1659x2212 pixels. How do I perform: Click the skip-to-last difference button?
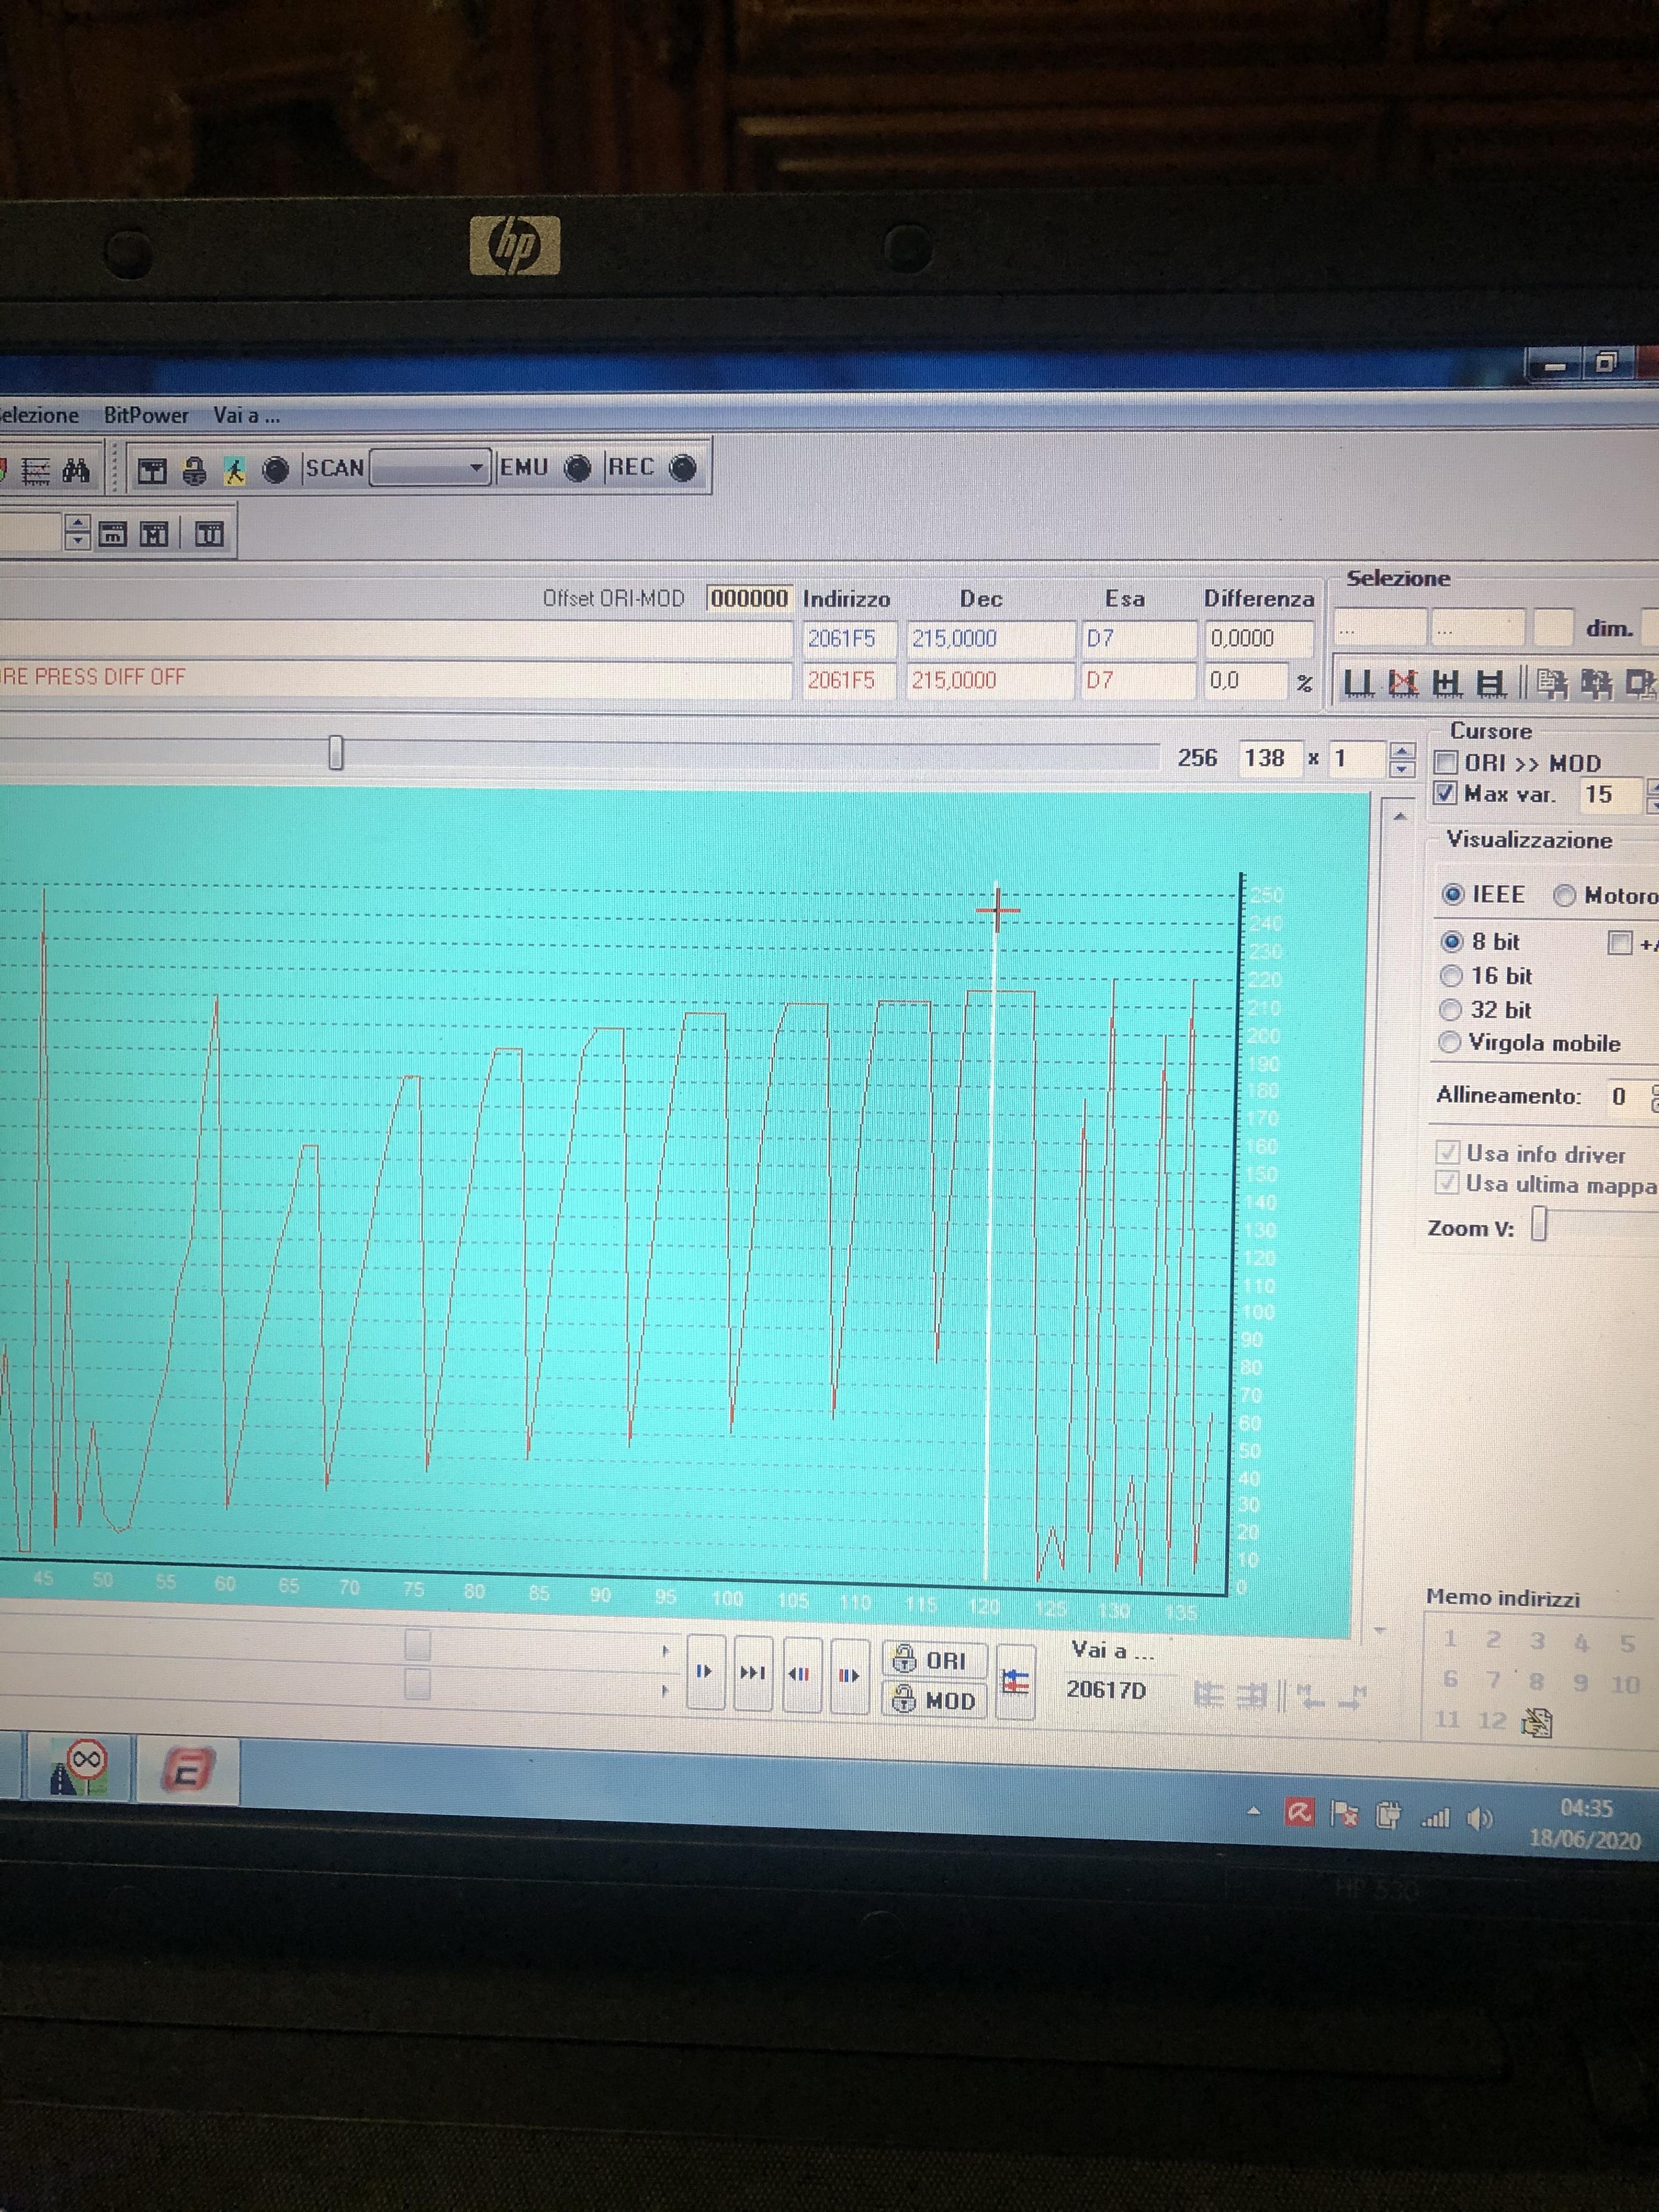tap(752, 1672)
